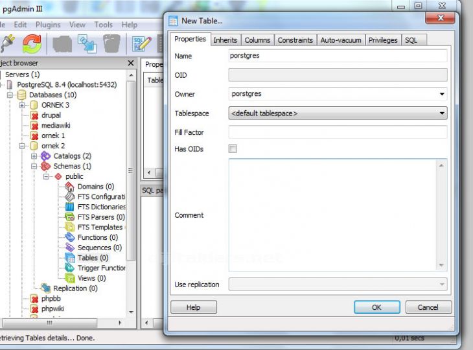Viewport: 473px width, 350px height.
Task: Click inside the Comment text area
Action: pyautogui.click(x=333, y=215)
